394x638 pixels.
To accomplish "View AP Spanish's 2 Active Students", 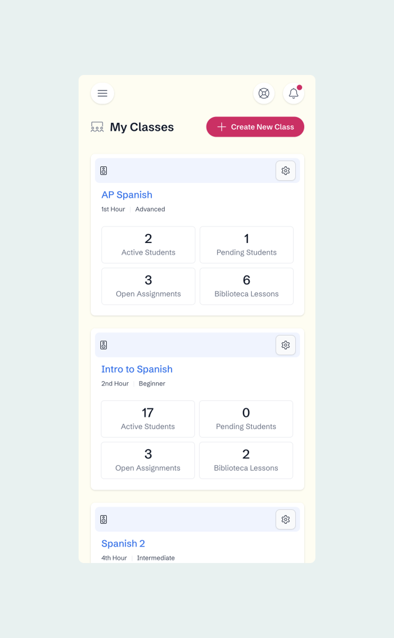I will tap(148, 245).
